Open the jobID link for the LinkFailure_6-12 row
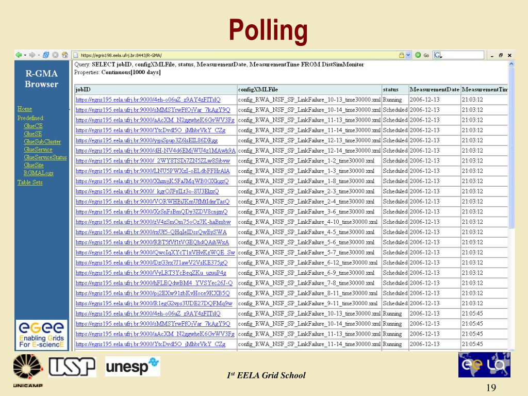This screenshot has height=396, width=528. point(152,262)
